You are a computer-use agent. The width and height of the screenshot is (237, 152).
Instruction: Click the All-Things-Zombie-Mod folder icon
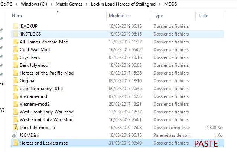pyautogui.click(x=15, y=42)
